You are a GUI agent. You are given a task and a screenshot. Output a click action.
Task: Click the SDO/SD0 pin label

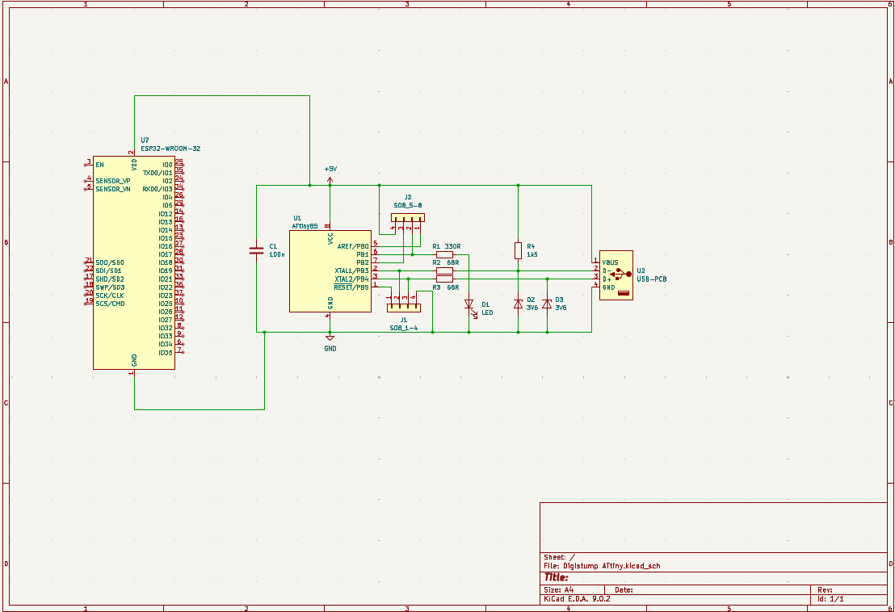[110, 263]
